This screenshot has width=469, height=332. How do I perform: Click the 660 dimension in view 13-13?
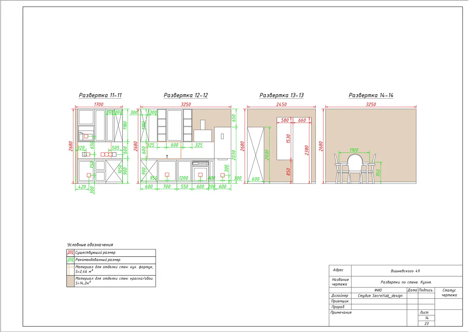(x=302, y=120)
